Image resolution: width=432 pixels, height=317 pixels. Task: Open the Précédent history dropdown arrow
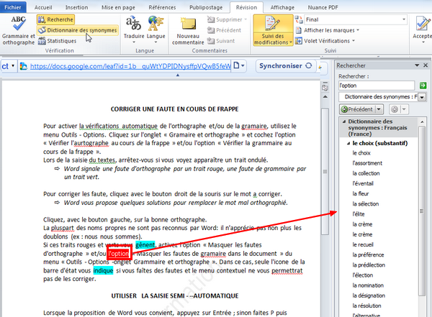click(379, 109)
